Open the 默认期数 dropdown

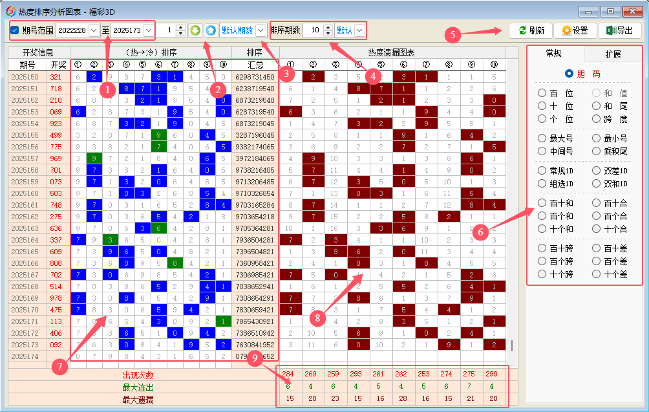pos(260,30)
